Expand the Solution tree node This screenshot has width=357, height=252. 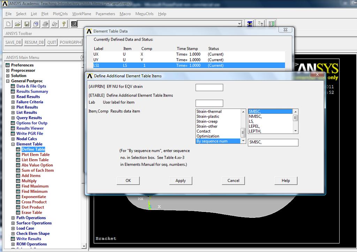8,76
